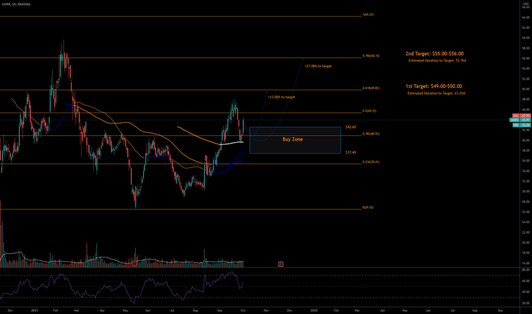Click 'Estimated Duration to Target: 23-25d' note
The height and width of the screenshot is (314, 532).
[x=436, y=93]
